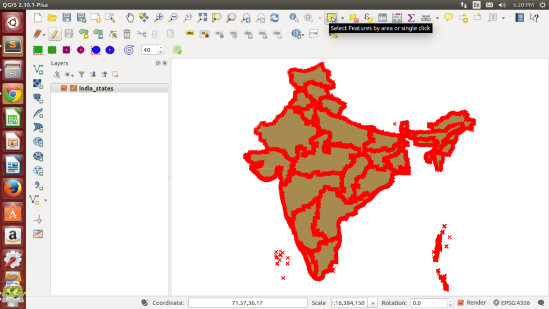The width and height of the screenshot is (549, 309).
Task: Activate the Zoom In magnifier tool
Action: (159, 17)
